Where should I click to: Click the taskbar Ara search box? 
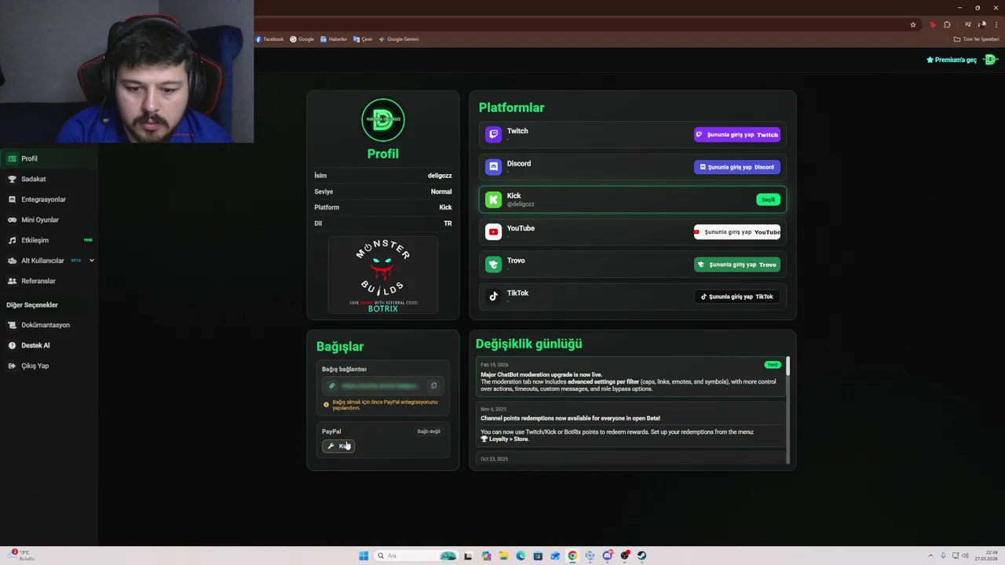416,556
